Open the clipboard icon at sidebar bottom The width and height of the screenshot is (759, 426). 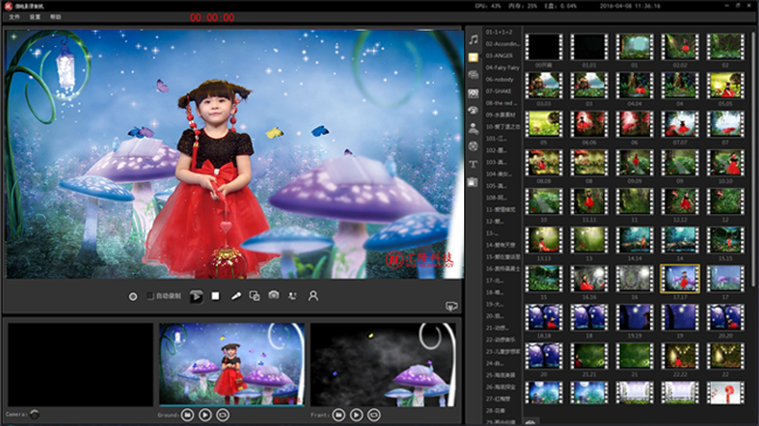(472, 182)
